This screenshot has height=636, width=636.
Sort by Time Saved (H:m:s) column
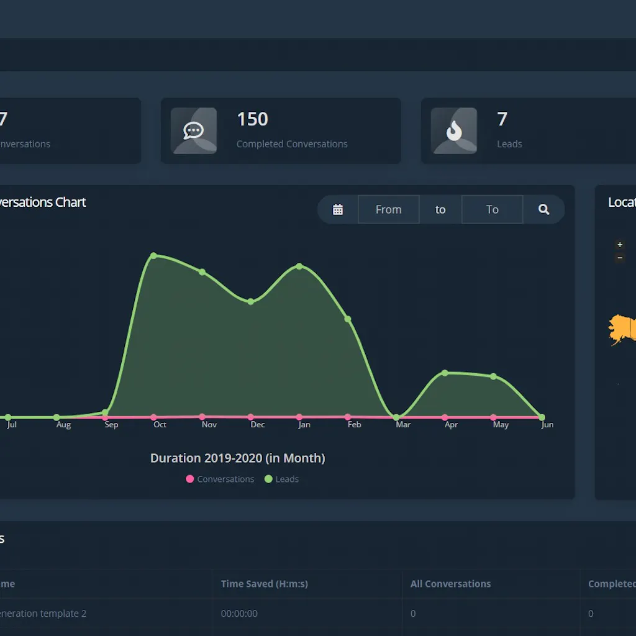click(265, 584)
